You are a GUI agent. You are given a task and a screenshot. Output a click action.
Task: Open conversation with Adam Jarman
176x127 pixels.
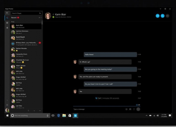tap(26, 67)
